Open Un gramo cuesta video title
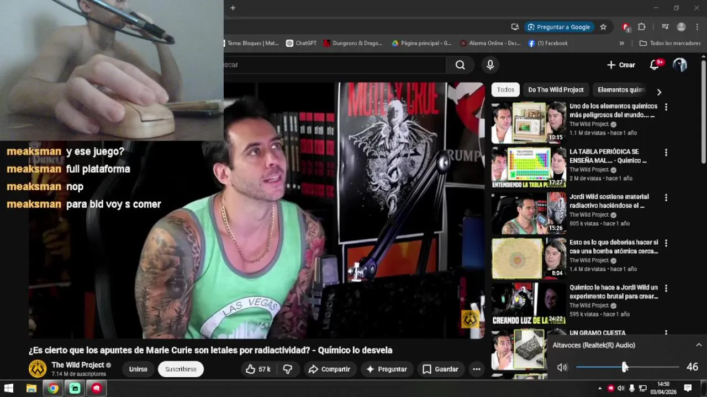The height and width of the screenshot is (397, 707). 597,333
